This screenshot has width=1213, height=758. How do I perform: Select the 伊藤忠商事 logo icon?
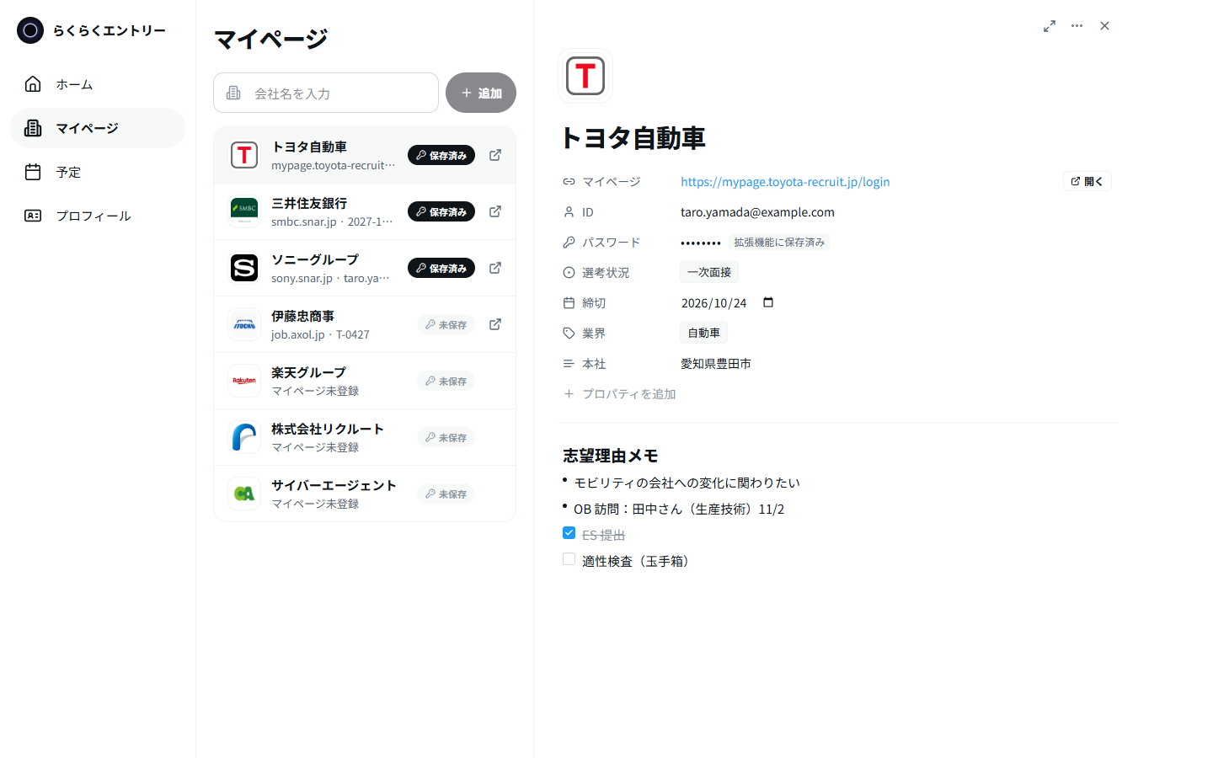point(244,324)
